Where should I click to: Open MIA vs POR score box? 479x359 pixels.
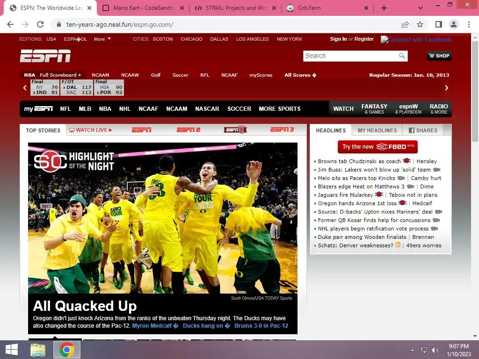pyautogui.click(x=109, y=87)
